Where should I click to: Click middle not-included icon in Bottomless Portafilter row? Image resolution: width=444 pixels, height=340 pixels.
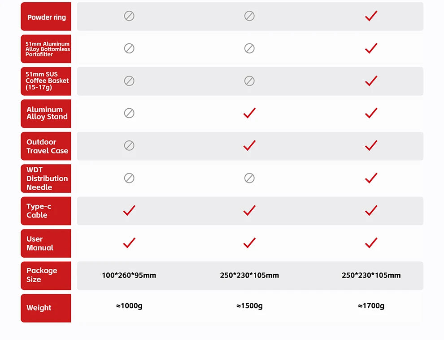point(249,49)
